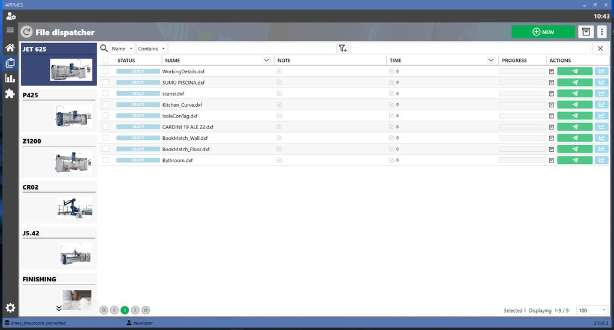The height and width of the screenshot is (330, 614).
Task: Check the Kitchen_Curve.dxf row checkbox
Action: tap(106, 104)
